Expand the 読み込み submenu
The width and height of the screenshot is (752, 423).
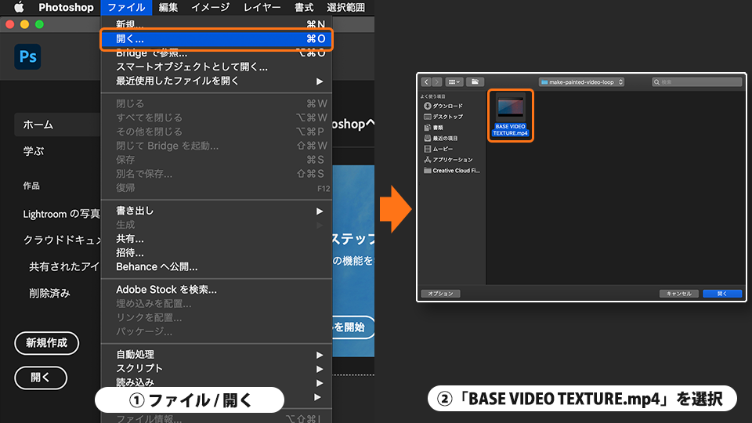coord(216,382)
